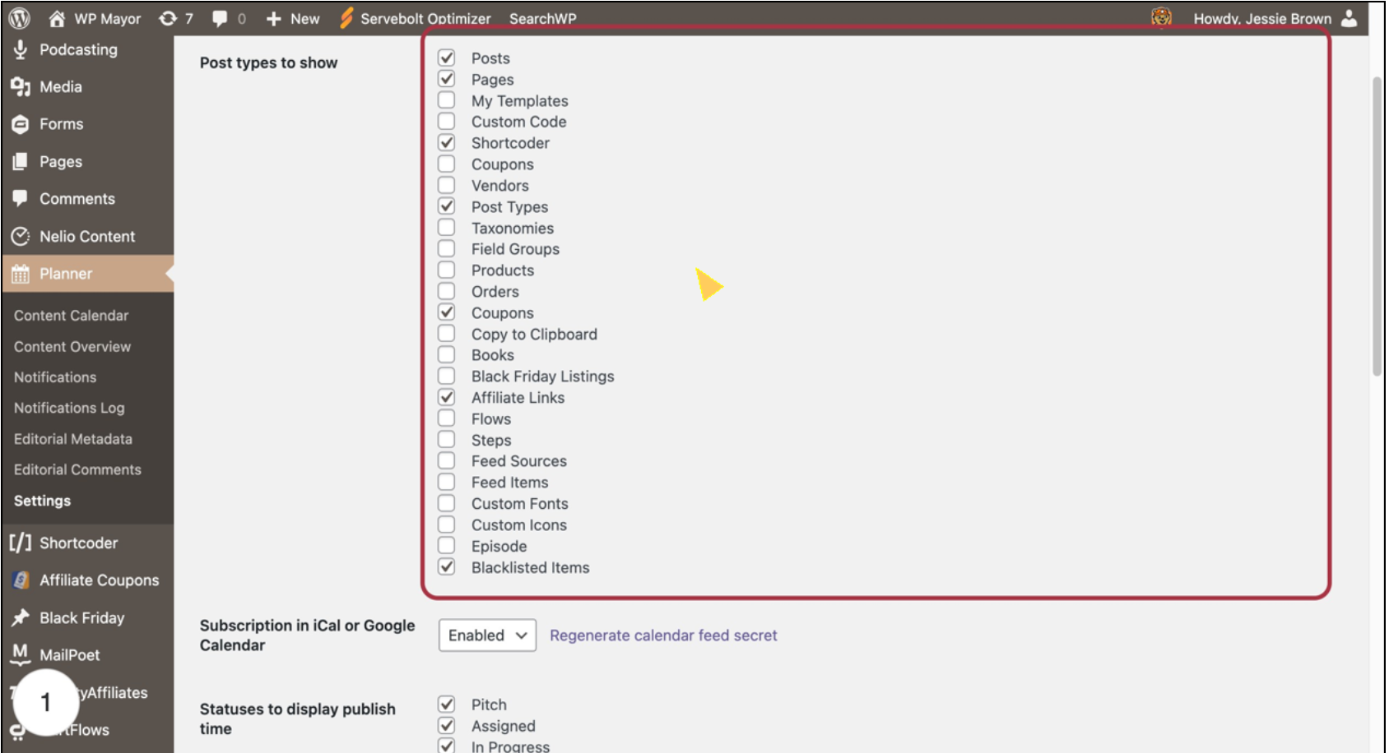Click the Affiliate Coupons icon
This screenshot has height=753, width=1389.
tap(21, 580)
